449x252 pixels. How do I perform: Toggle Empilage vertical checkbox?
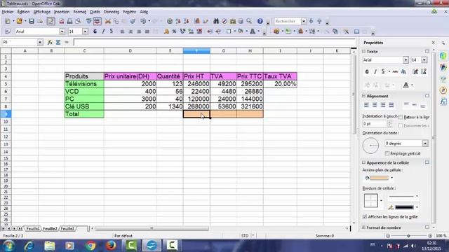[x=387, y=153]
